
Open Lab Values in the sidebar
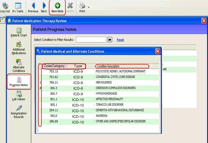tap(19, 96)
